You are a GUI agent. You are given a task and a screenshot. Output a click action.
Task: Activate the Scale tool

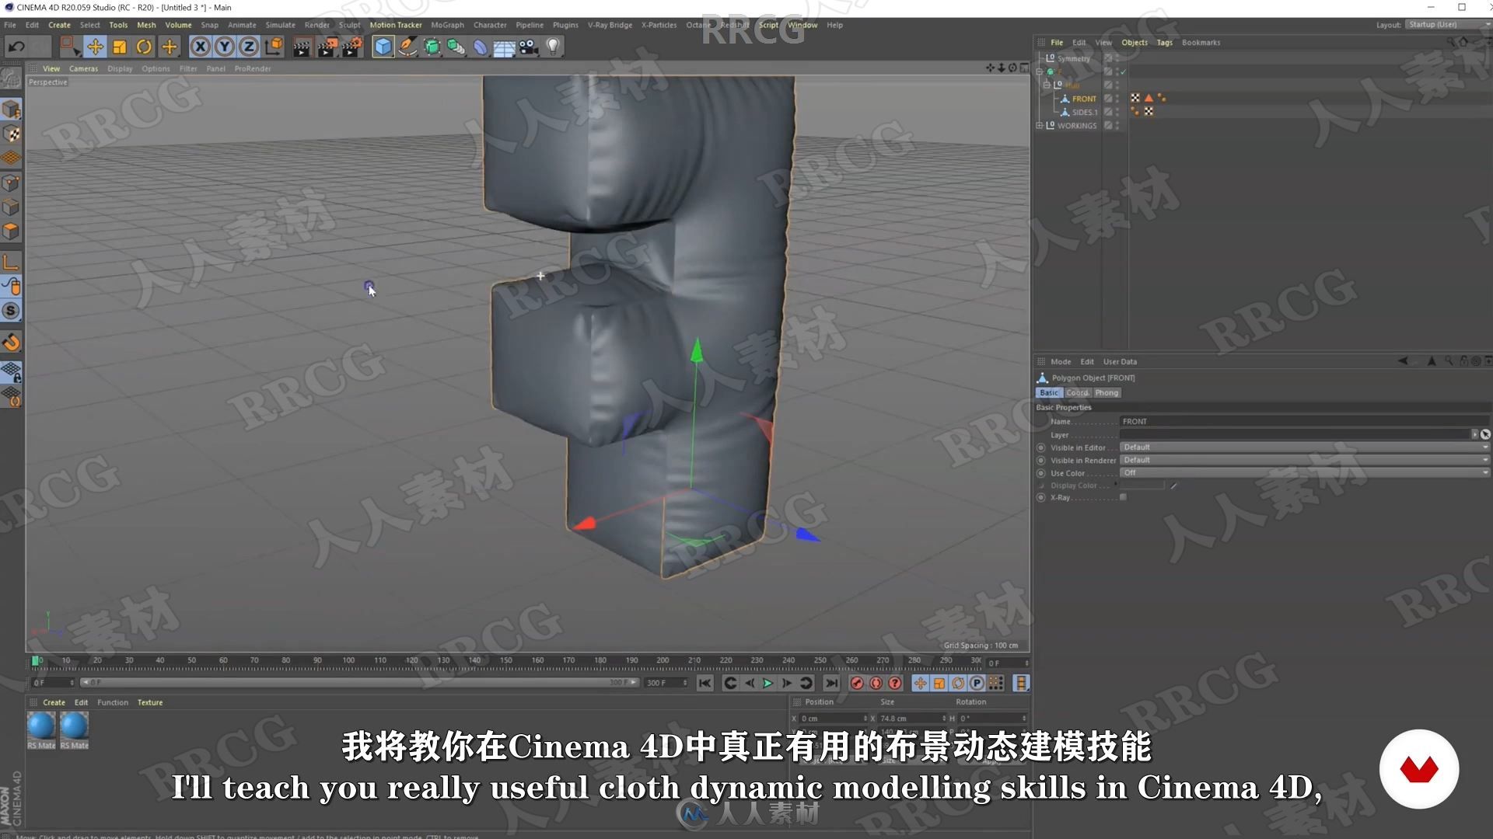(x=120, y=47)
